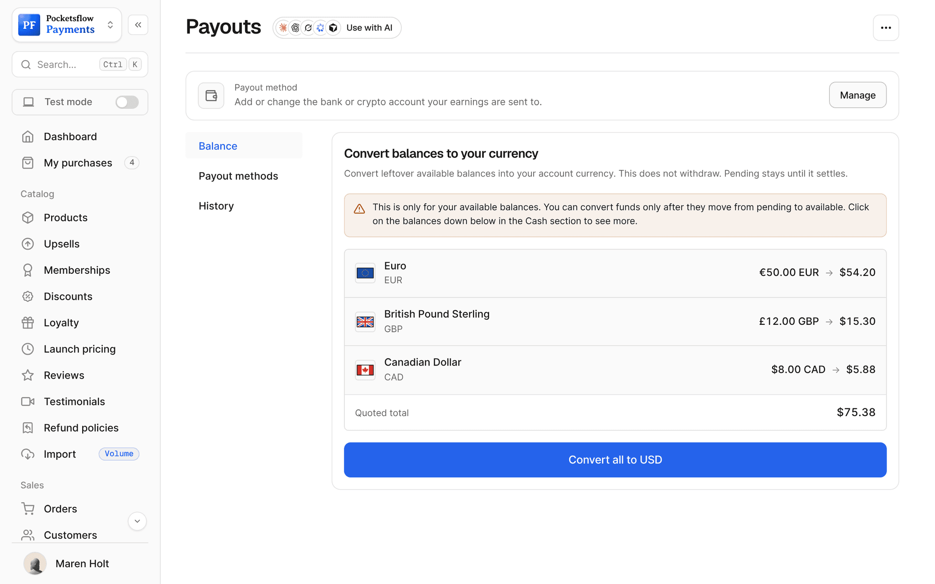This screenshot has height=584, width=935.
Task: Click the Upsells arrow-circle icon
Action: coord(28,244)
